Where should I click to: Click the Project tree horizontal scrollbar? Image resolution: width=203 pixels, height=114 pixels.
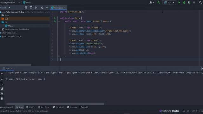click(16, 65)
